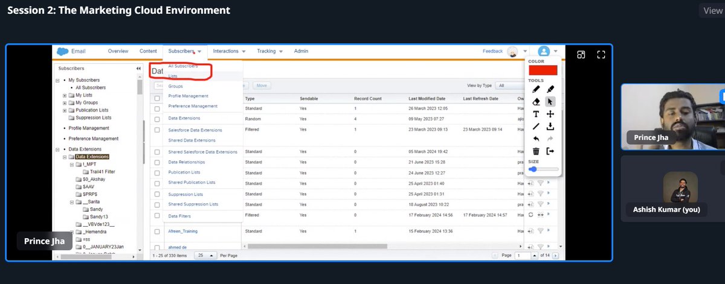The height and width of the screenshot is (284, 725).
Task: Toggle the select-all header checkbox
Action: point(158,98)
